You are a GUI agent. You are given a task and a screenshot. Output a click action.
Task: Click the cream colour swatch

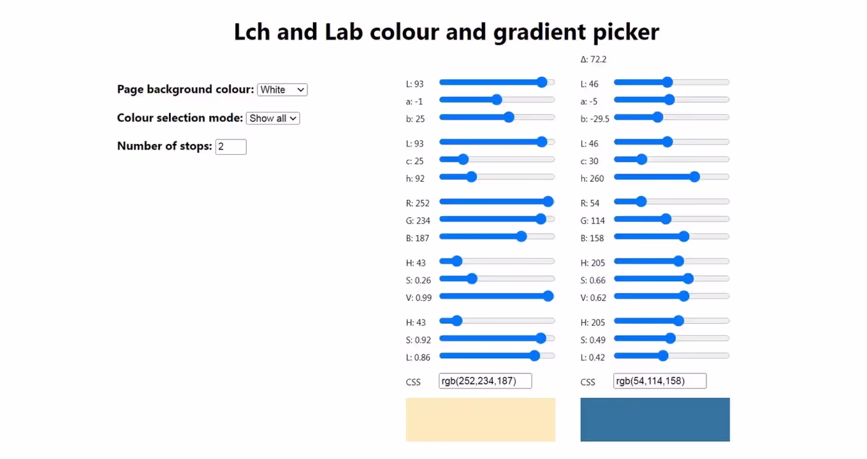tap(480, 419)
